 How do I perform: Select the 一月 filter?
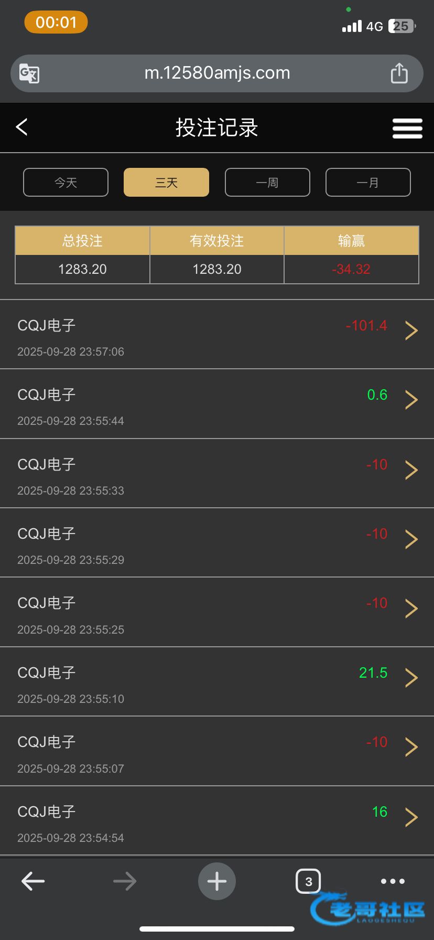click(x=368, y=183)
